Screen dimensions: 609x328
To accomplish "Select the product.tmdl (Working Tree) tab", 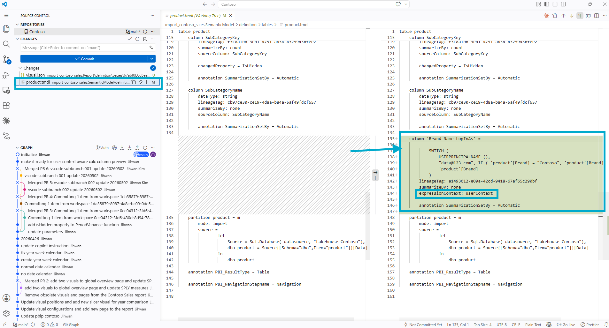I will pyautogui.click(x=195, y=16).
